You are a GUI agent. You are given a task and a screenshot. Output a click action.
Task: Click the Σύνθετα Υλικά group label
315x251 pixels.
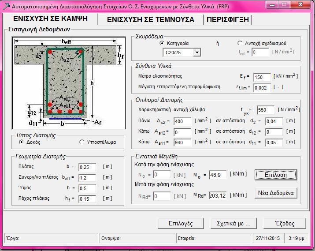coord(153,66)
